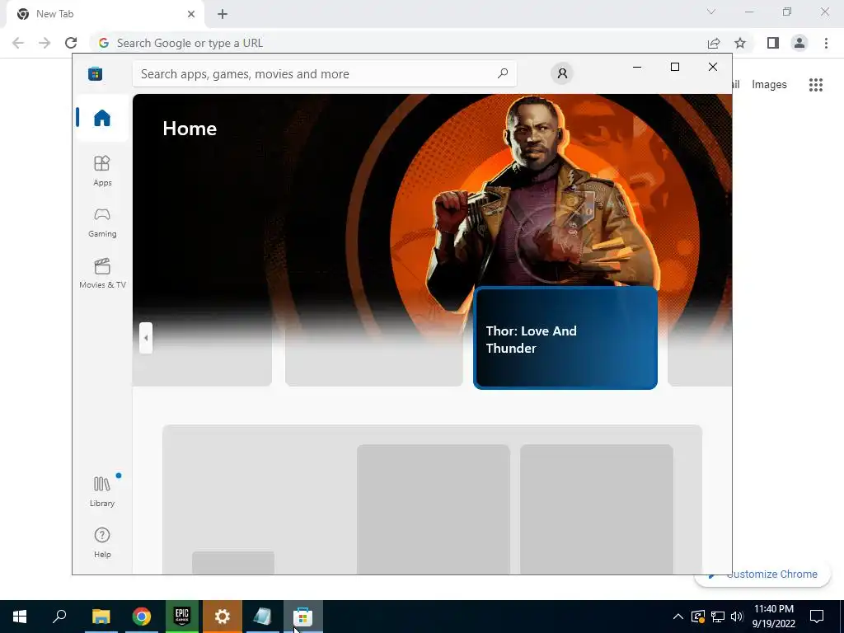Open the notification center
The width and height of the screenshot is (844, 633).
coord(817,617)
